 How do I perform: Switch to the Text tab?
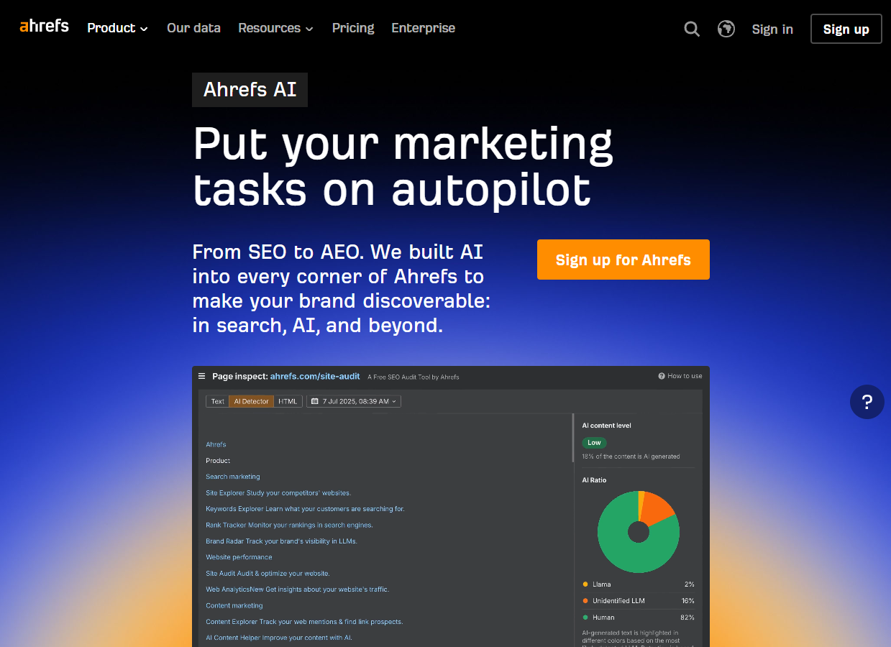pos(218,401)
